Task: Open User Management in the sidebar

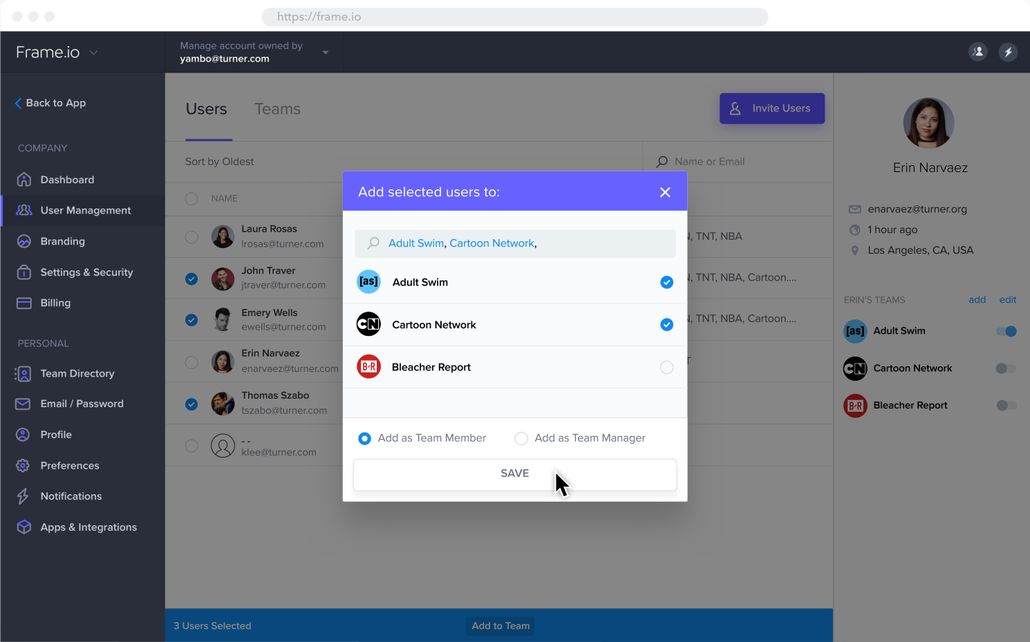Action: pos(83,210)
